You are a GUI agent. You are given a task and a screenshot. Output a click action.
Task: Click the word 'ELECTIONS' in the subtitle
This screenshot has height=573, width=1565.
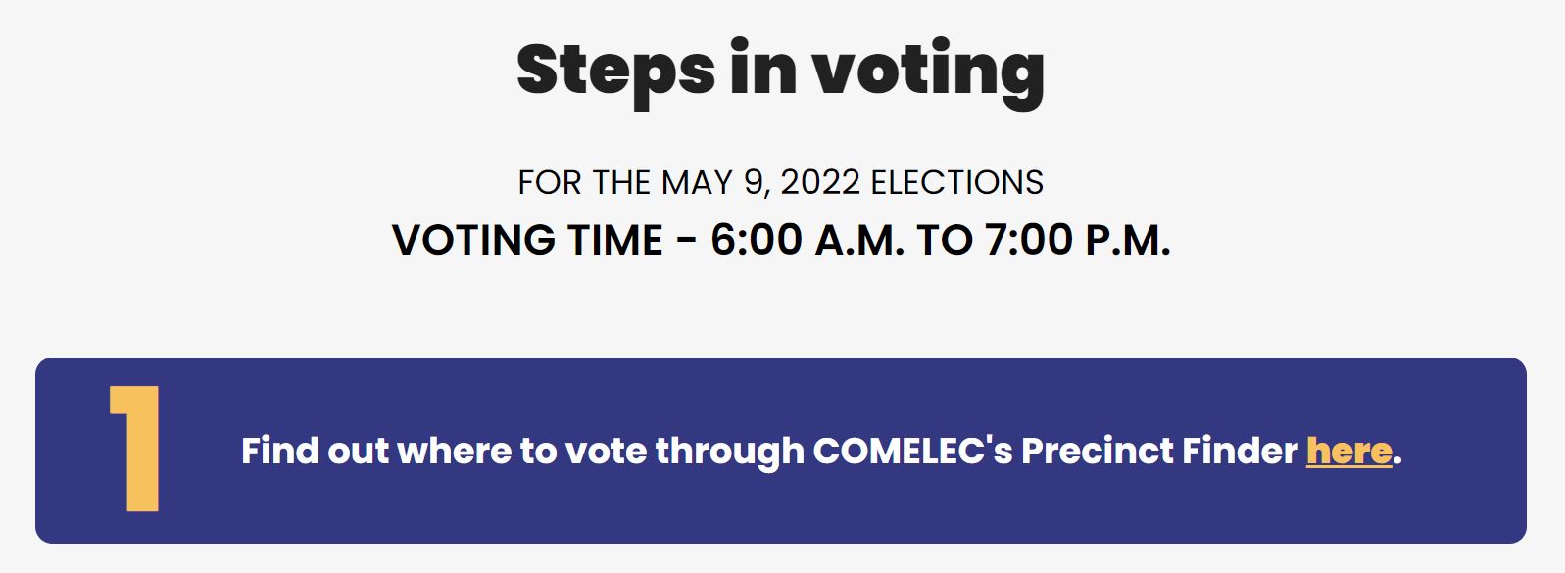(x=957, y=182)
